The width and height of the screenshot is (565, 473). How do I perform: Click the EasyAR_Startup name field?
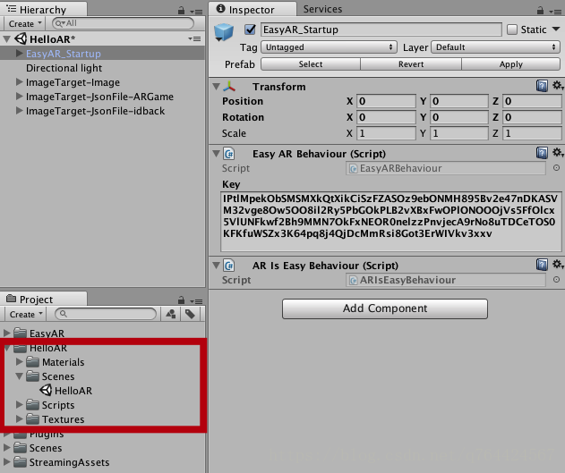tap(381, 30)
